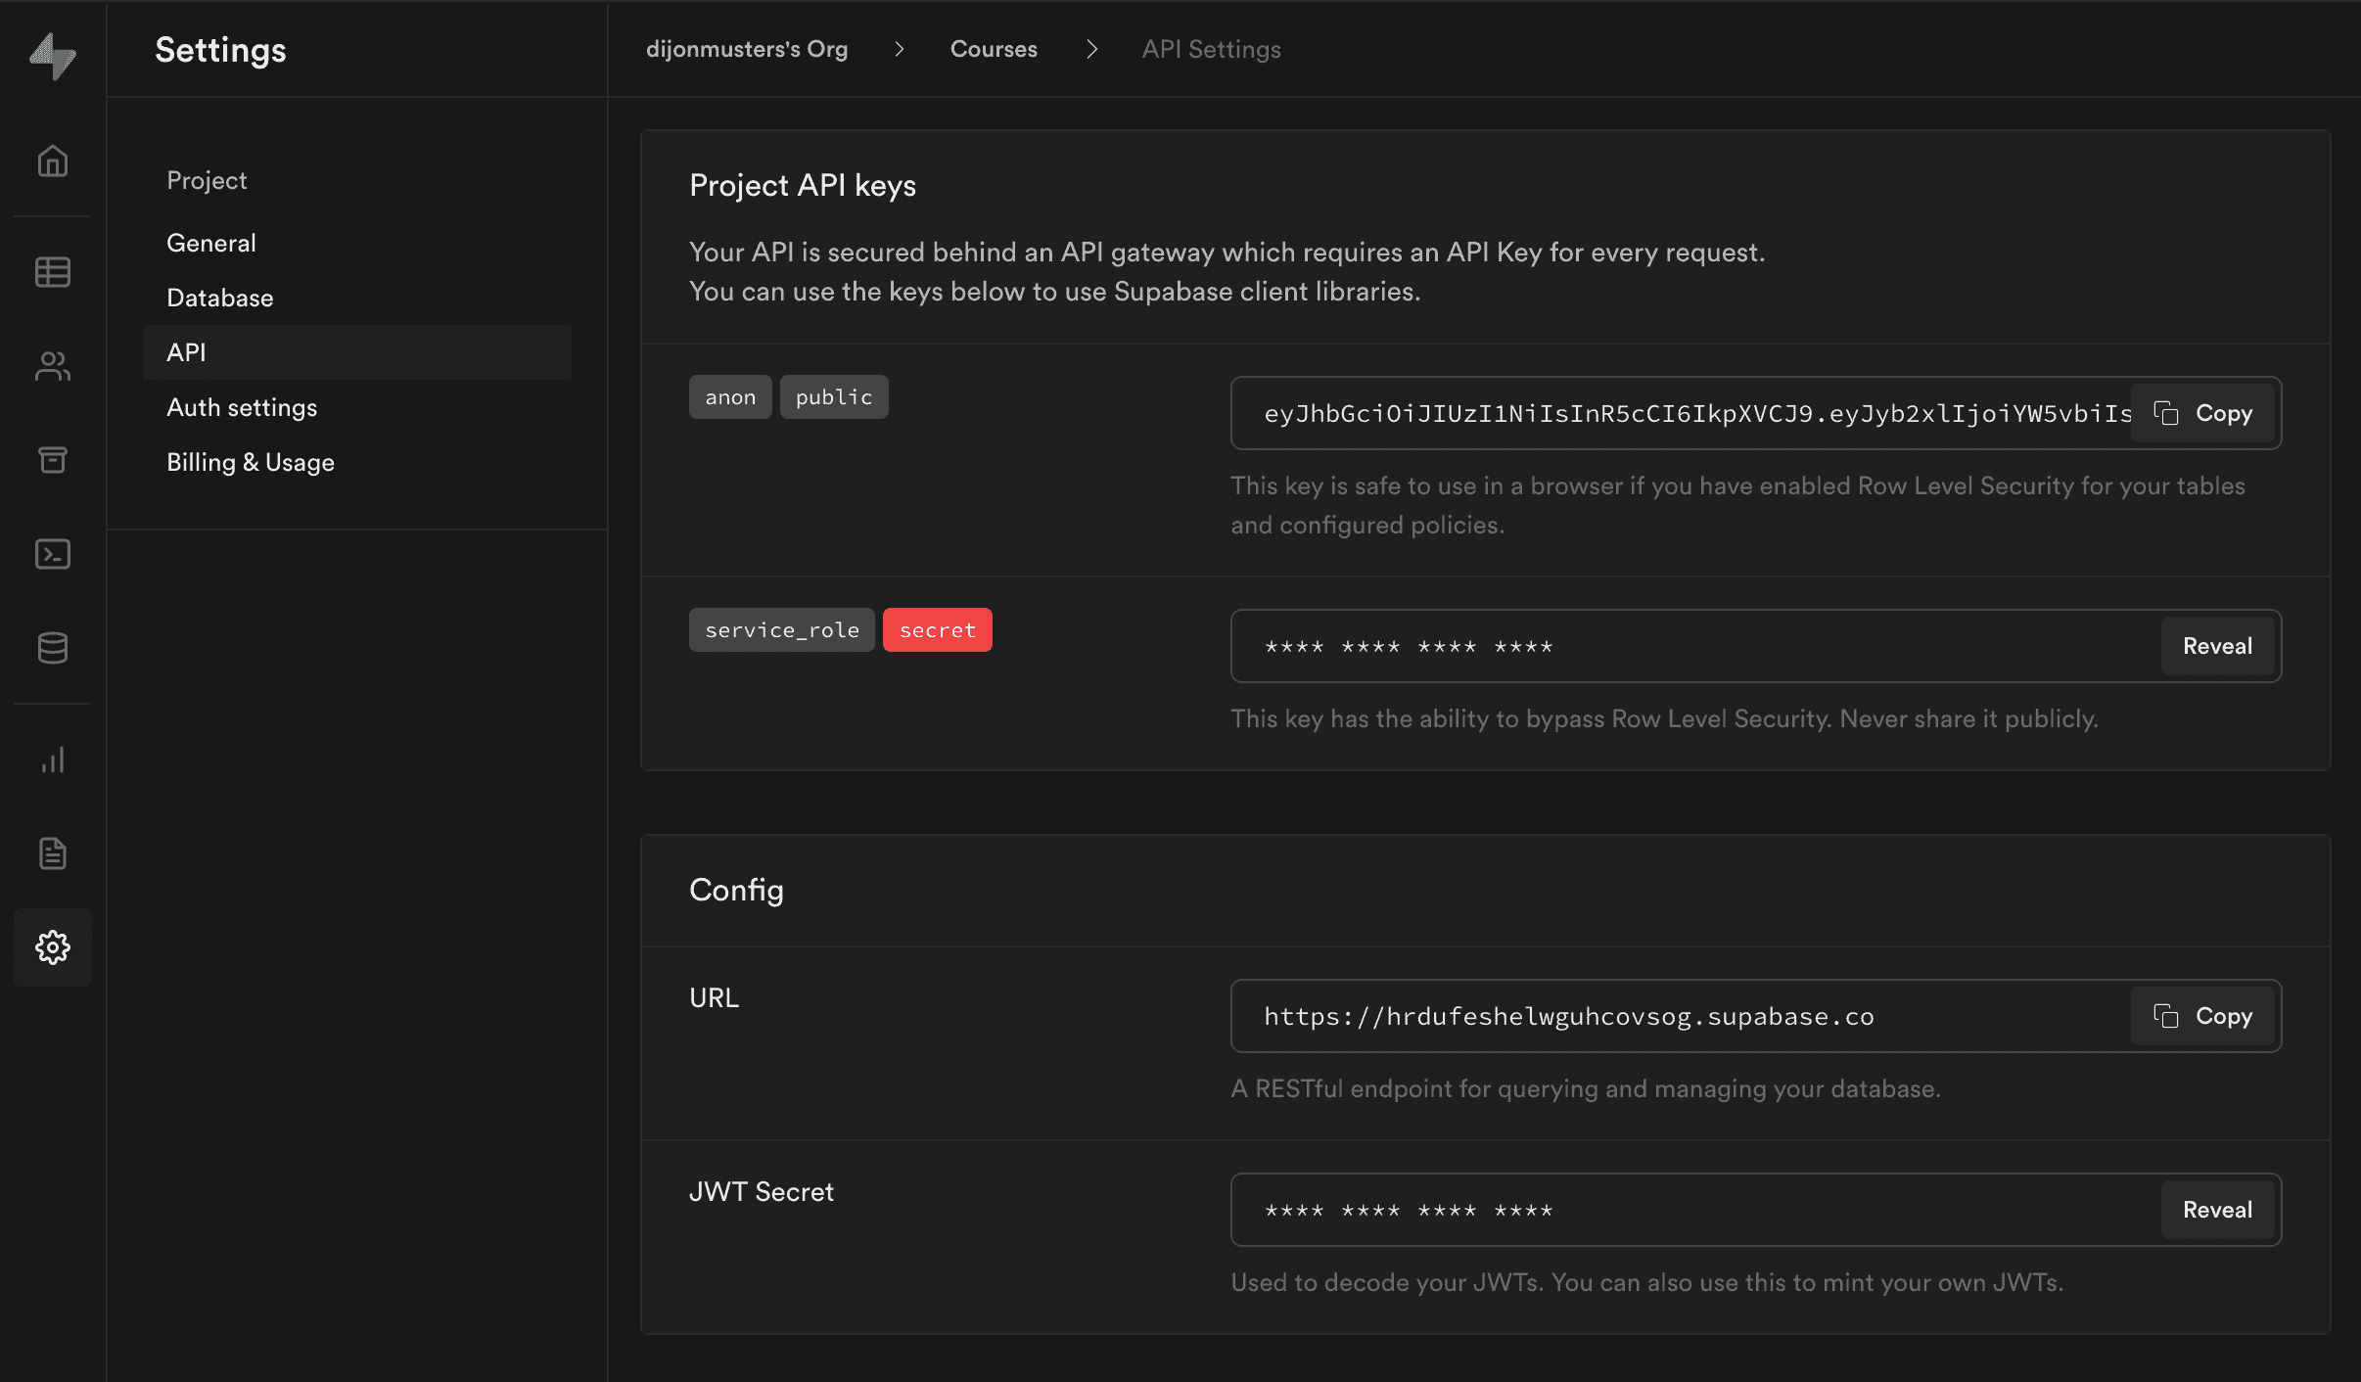The height and width of the screenshot is (1382, 2361).
Task: Click the Authentication users icon
Action: [x=53, y=363]
